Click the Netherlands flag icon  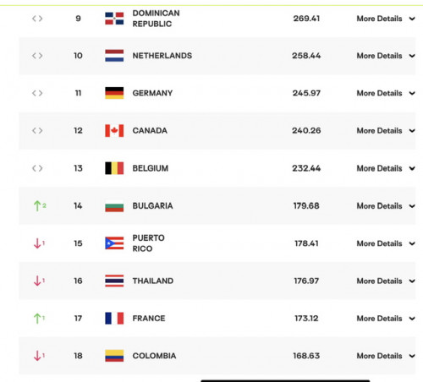(x=114, y=56)
